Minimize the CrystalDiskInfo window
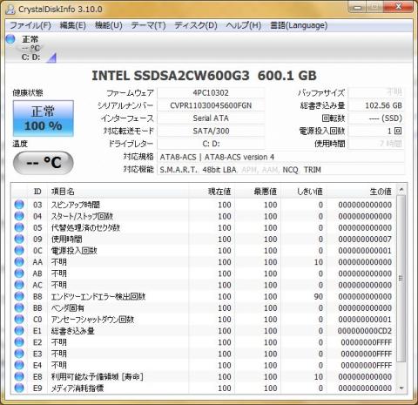Viewport: 418px width, 405px height. click(x=358, y=7)
